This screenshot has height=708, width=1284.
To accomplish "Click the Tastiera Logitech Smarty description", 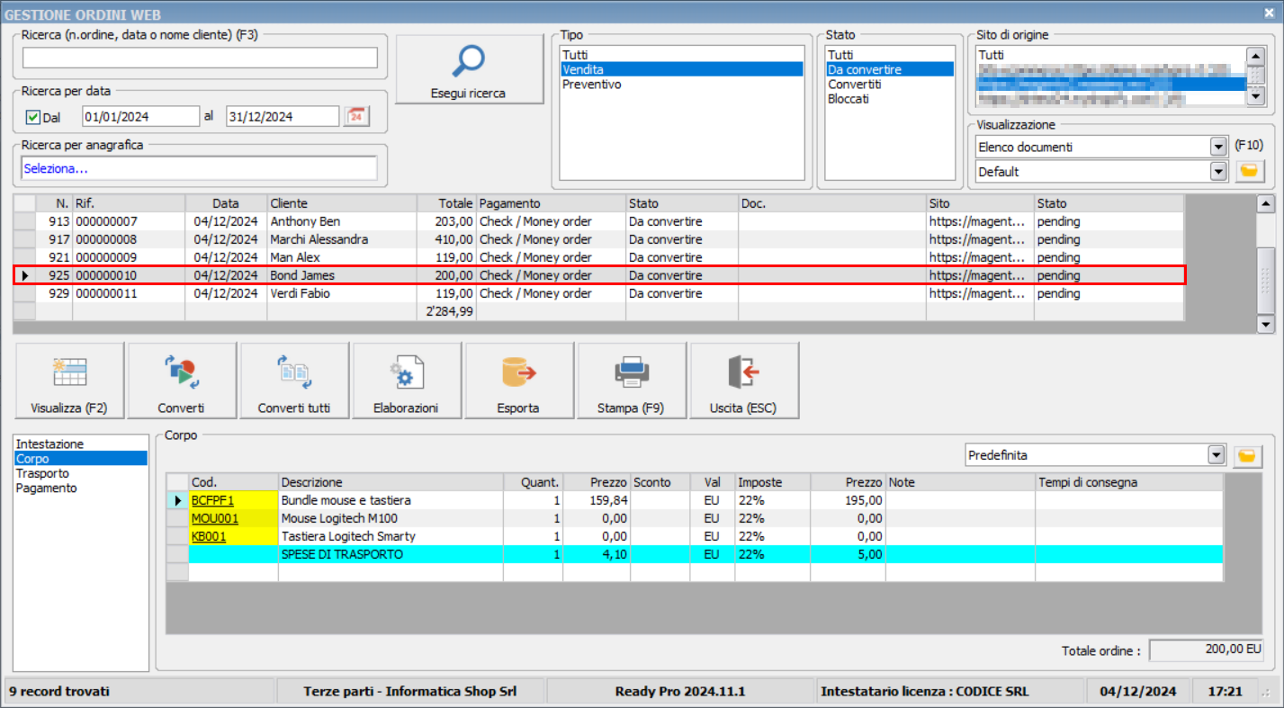I will (x=348, y=536).
